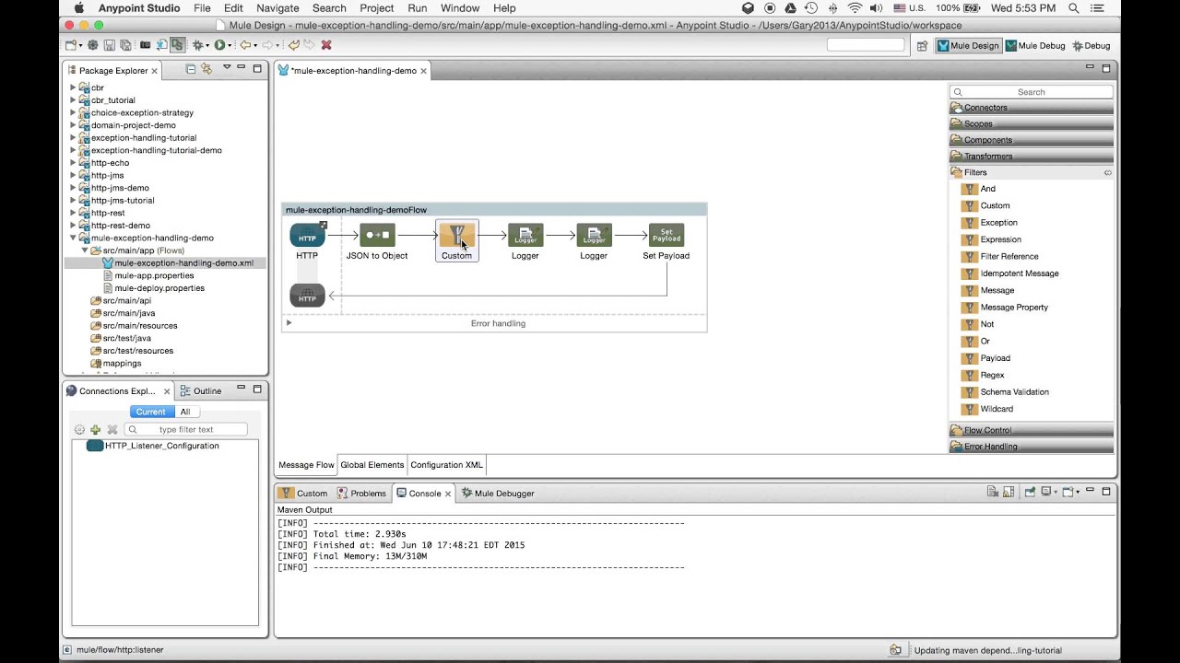1180x663 pixels.
Task: Choose the Schema Validation filter
Action: click(x=1014, y=392)
